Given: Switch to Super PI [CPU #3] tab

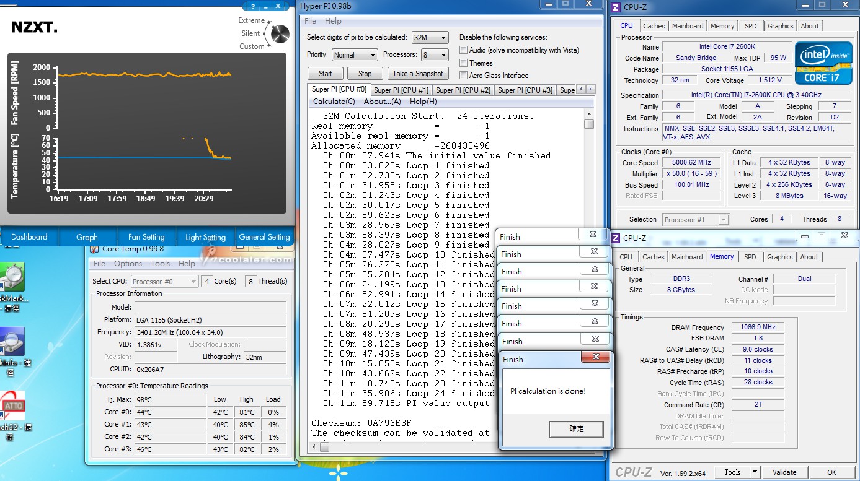Looking at the screenshot, I should (525, 90).
